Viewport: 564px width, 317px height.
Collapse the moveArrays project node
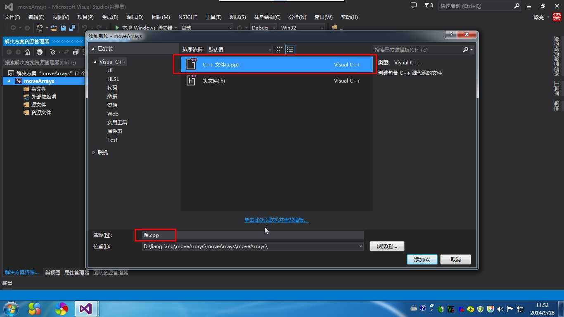[x=9, y=81]
